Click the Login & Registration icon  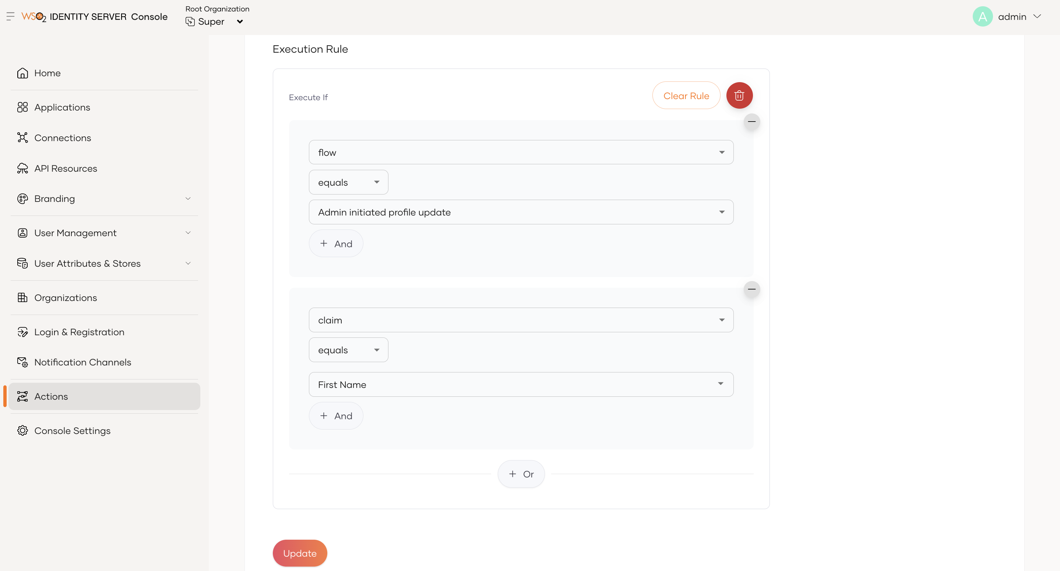click(22, 332)
